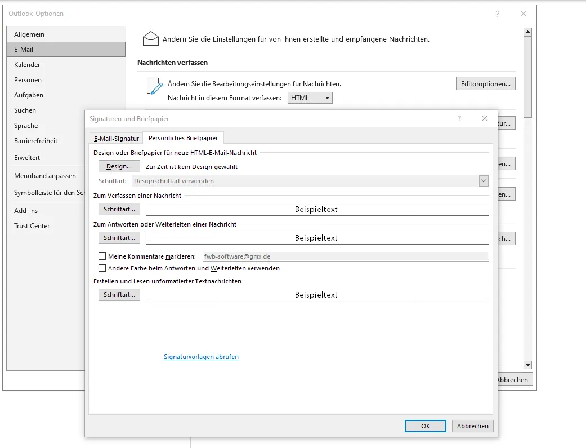The image size is (586, 448).
Task: Open Allgemein options category
Action: point(66,34)
